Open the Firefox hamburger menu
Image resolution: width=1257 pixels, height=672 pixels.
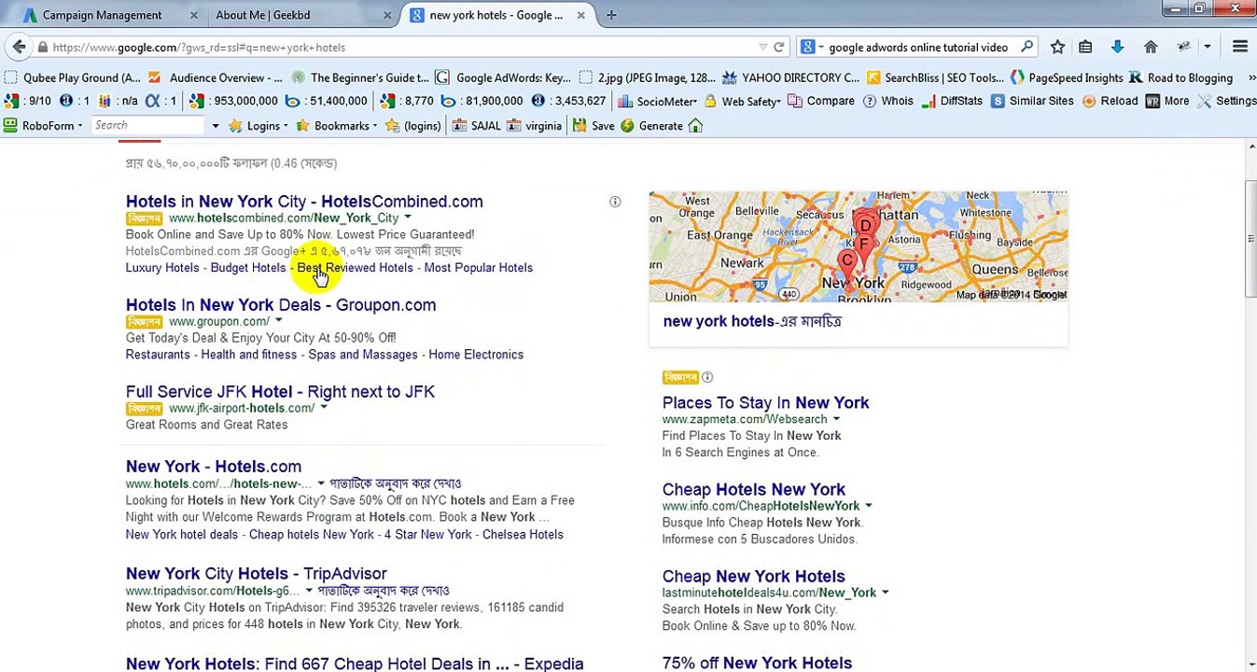[1240, 47]
